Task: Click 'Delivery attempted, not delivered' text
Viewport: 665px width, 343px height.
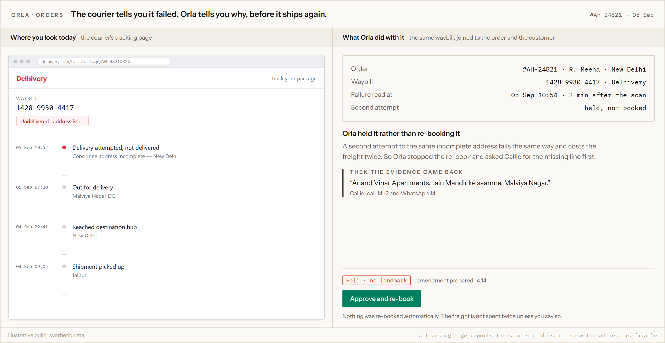Action: click(x=116, y=148)
